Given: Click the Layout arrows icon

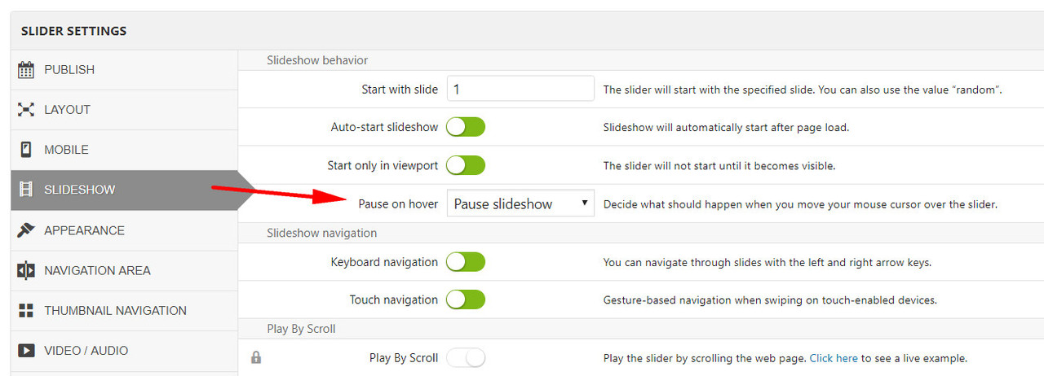Looking at the screenshot, I should 26,110.
